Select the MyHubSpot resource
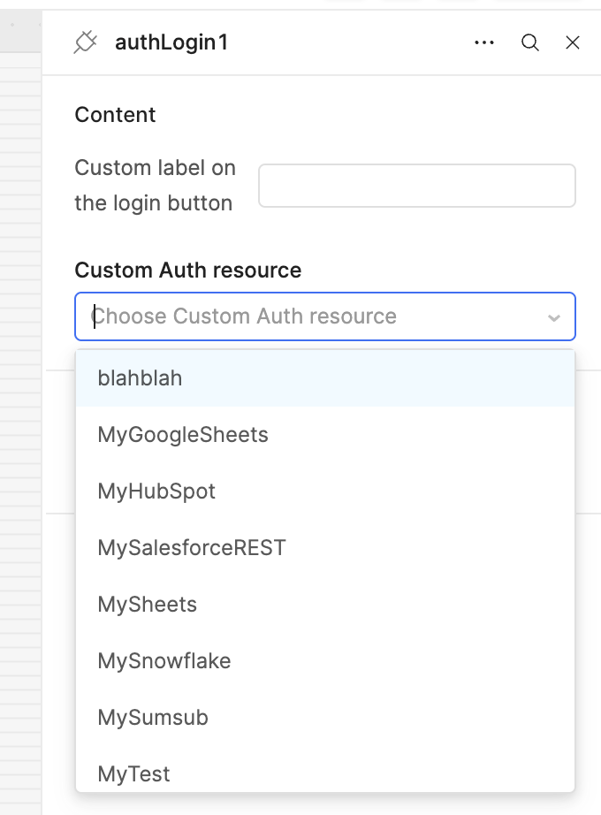Image resolution: width=601 pixels, height=815 pixels. pyautogui.click(x=156, y=491)
